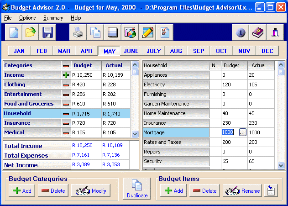Open a budget file with folder icon
The height and width of the screenshot is (206, 288).
click(x=31, y=32)
